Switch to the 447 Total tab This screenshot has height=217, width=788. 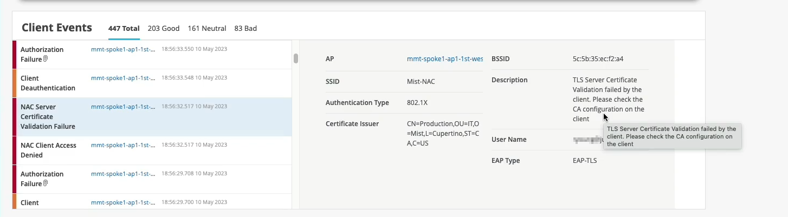tap(124, 29)
